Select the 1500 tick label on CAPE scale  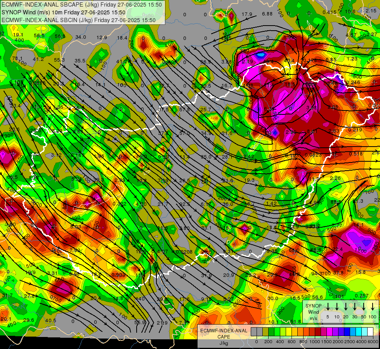(326, 342)
